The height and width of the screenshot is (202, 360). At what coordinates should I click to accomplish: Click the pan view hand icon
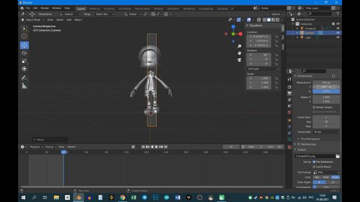click(240, 53)
